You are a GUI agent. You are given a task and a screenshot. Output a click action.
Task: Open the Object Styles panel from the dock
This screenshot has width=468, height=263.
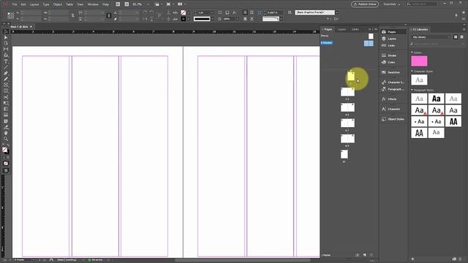point(393,119)
